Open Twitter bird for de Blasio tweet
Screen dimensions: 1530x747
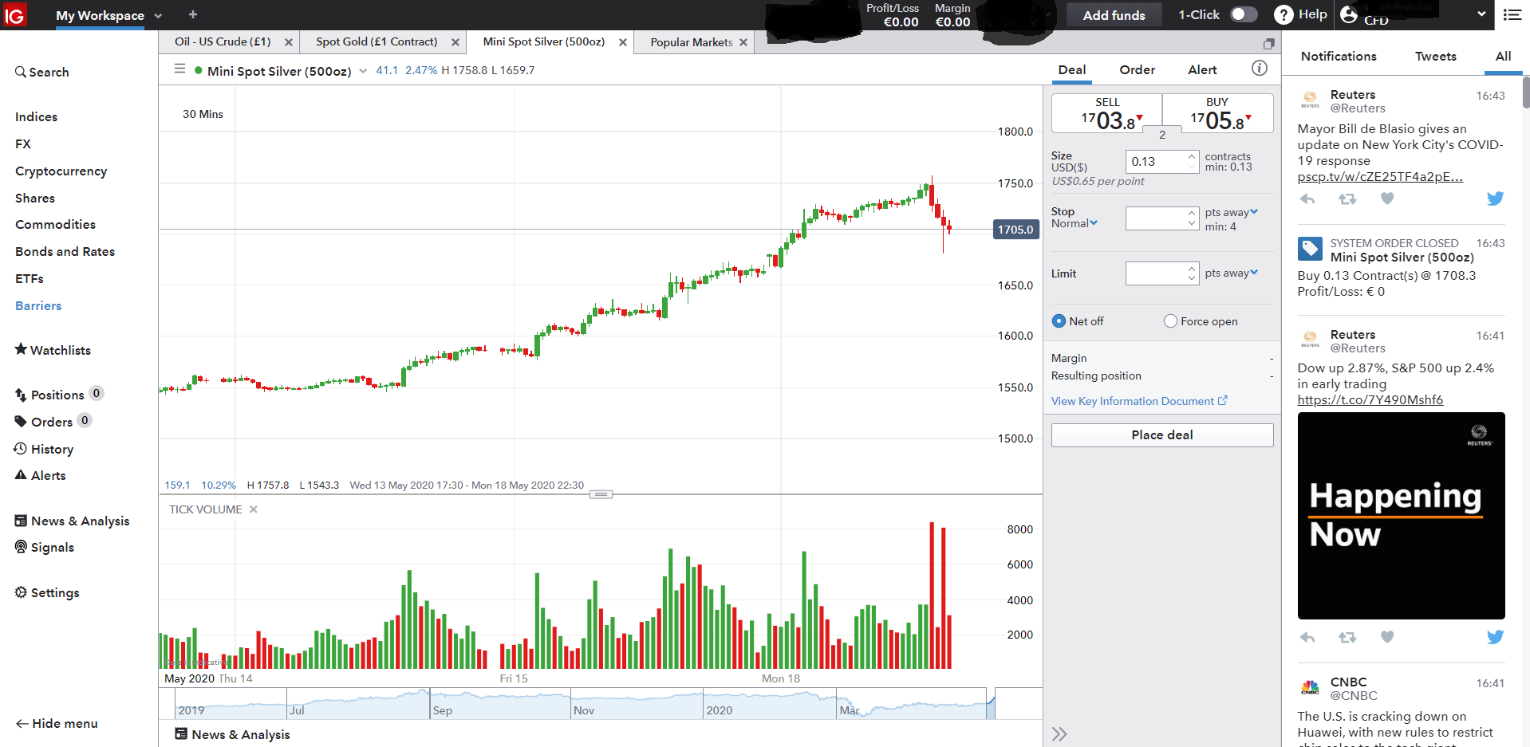coord(1495,199)
